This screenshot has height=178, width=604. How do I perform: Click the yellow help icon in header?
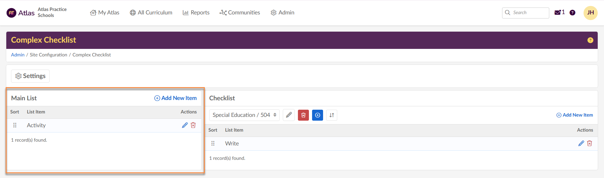point(590,40)
